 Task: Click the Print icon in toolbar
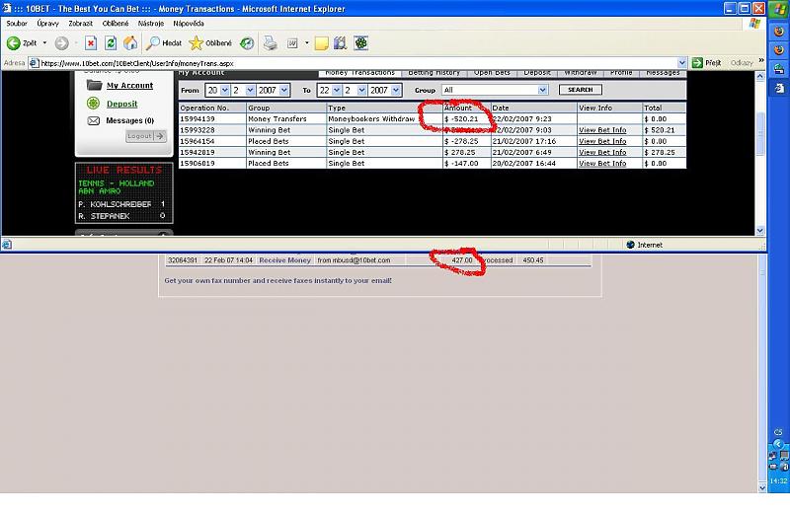tap(270, 43)
